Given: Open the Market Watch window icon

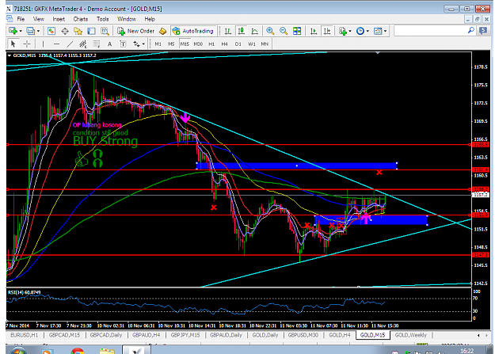Looking at the screenshot, I should point(51,31).
